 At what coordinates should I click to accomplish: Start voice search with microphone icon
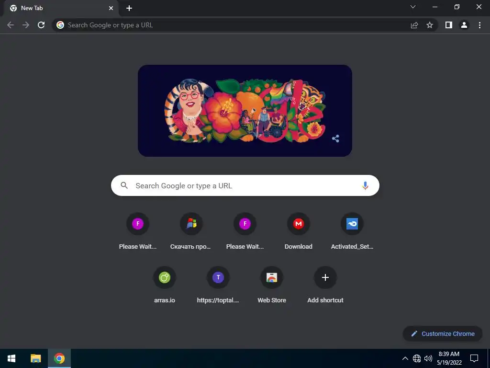tap(365, 185)
